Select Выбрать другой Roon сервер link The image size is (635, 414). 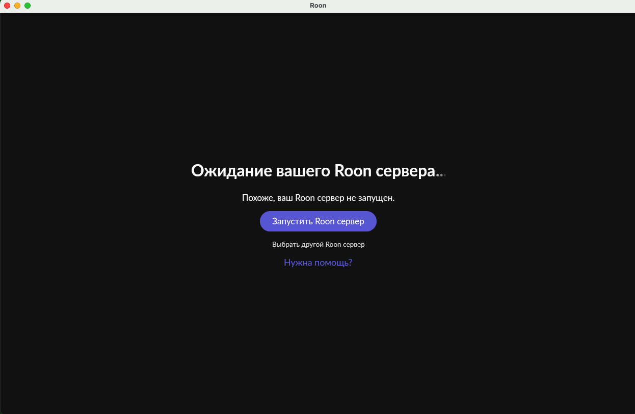pos(318,244)
